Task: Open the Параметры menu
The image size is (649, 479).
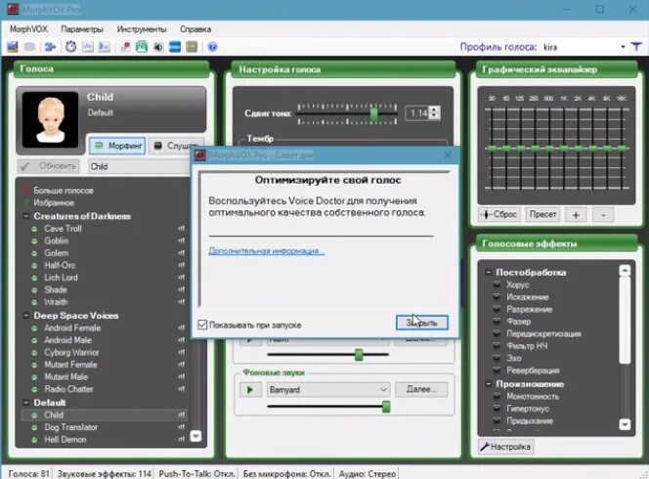Action: click(82, 29)
